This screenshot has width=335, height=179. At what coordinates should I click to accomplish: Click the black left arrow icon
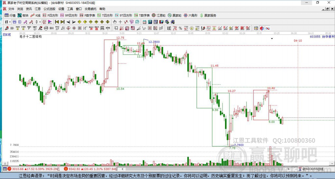(x=68, y=22)
